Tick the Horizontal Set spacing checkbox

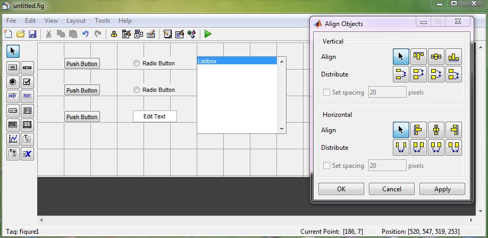point(326,166)
